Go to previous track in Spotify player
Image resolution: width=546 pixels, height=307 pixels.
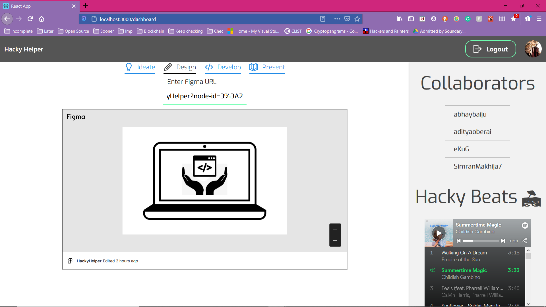click(459, 241)
